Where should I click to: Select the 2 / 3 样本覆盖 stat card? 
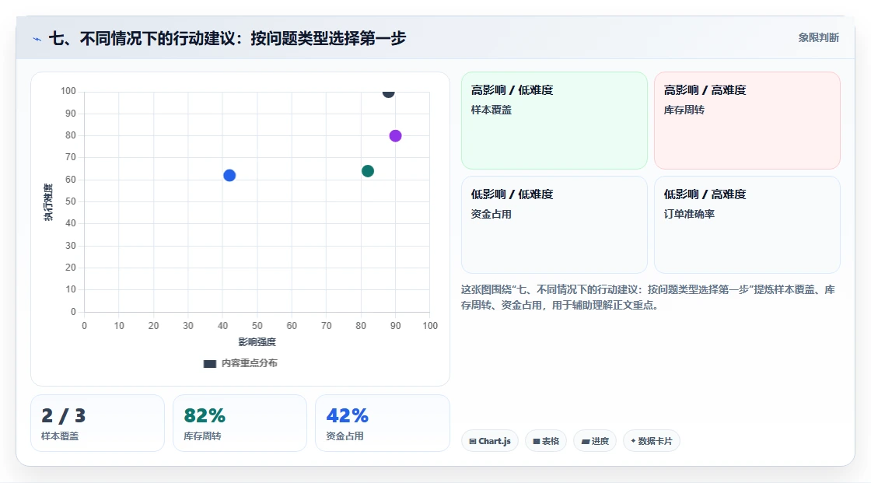point(98,423)
